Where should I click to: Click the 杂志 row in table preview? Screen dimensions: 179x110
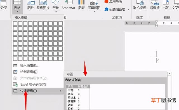click(x=78, y=94)
